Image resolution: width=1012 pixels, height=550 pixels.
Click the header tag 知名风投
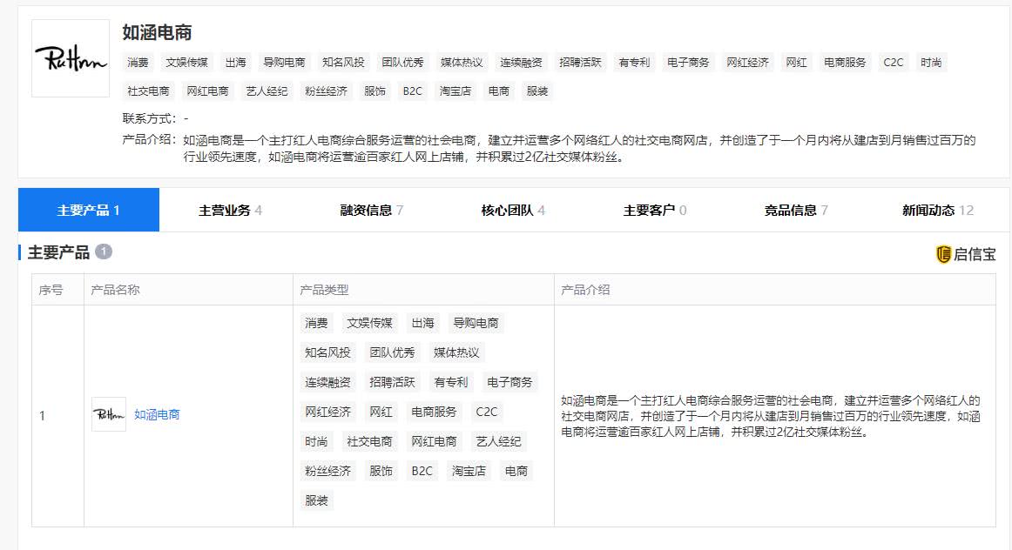[343, 63]
